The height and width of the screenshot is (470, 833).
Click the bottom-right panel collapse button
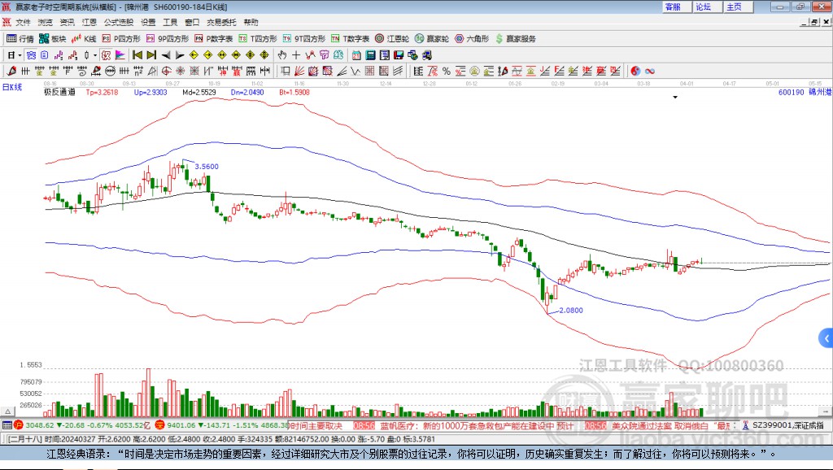[825, 411]
